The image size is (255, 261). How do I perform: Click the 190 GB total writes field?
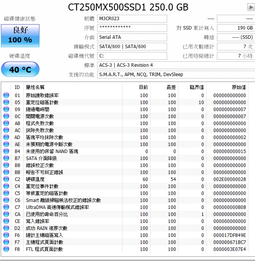click(x=236, y=28)
